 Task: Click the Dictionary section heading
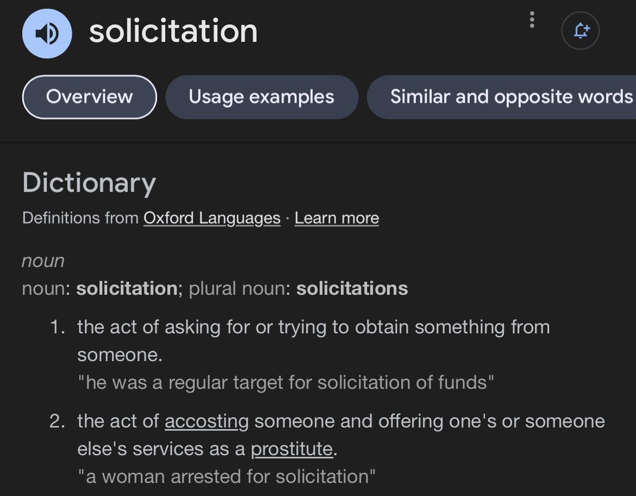tap(89, 183)
